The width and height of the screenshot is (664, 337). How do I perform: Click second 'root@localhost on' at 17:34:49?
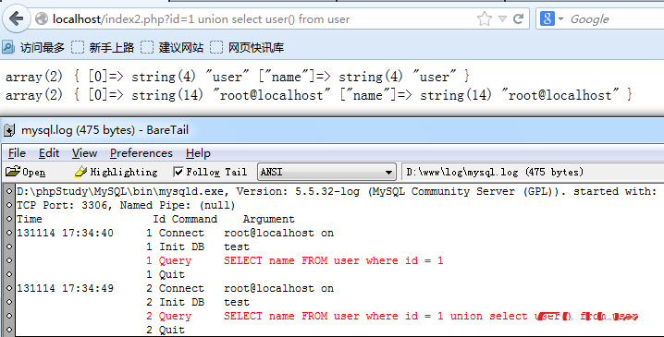tap(278, 288)
